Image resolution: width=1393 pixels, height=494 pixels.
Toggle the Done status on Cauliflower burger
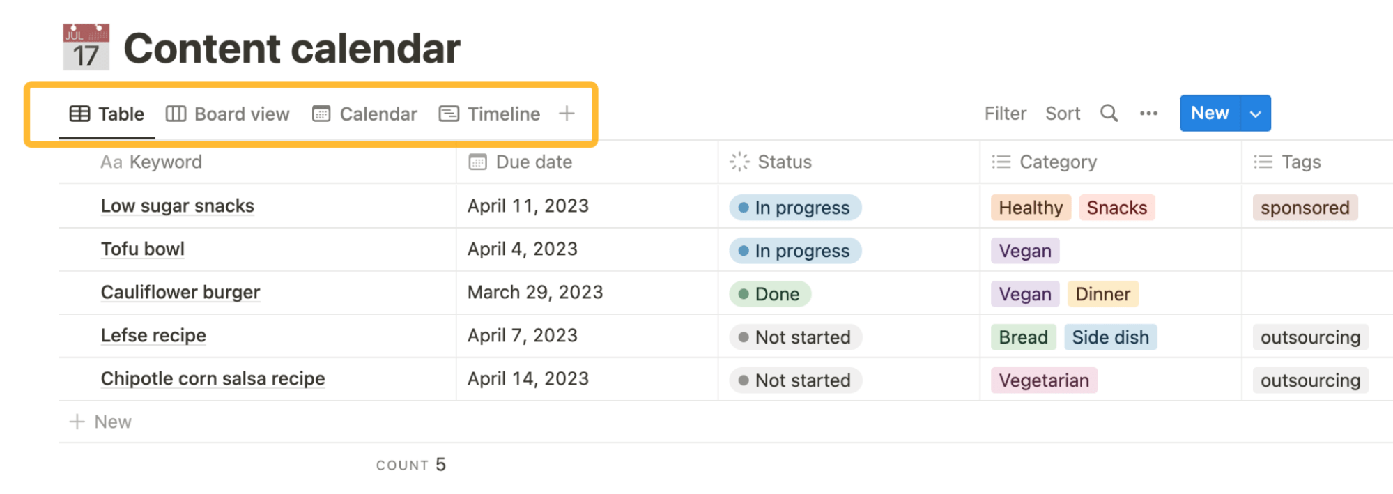pyautogui.click(x=769, y=293)
